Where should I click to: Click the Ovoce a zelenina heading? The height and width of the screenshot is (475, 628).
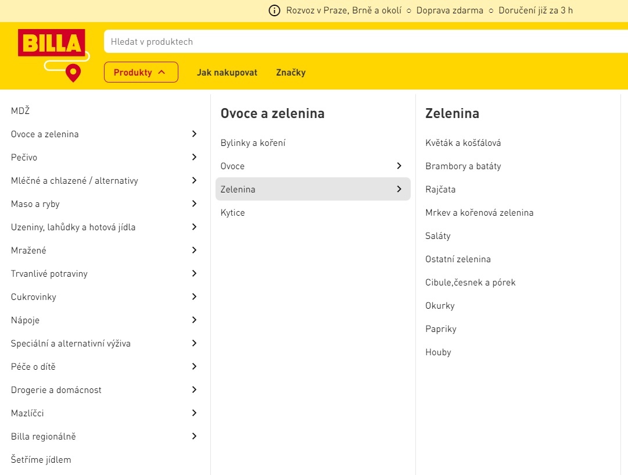pos(272,113)
